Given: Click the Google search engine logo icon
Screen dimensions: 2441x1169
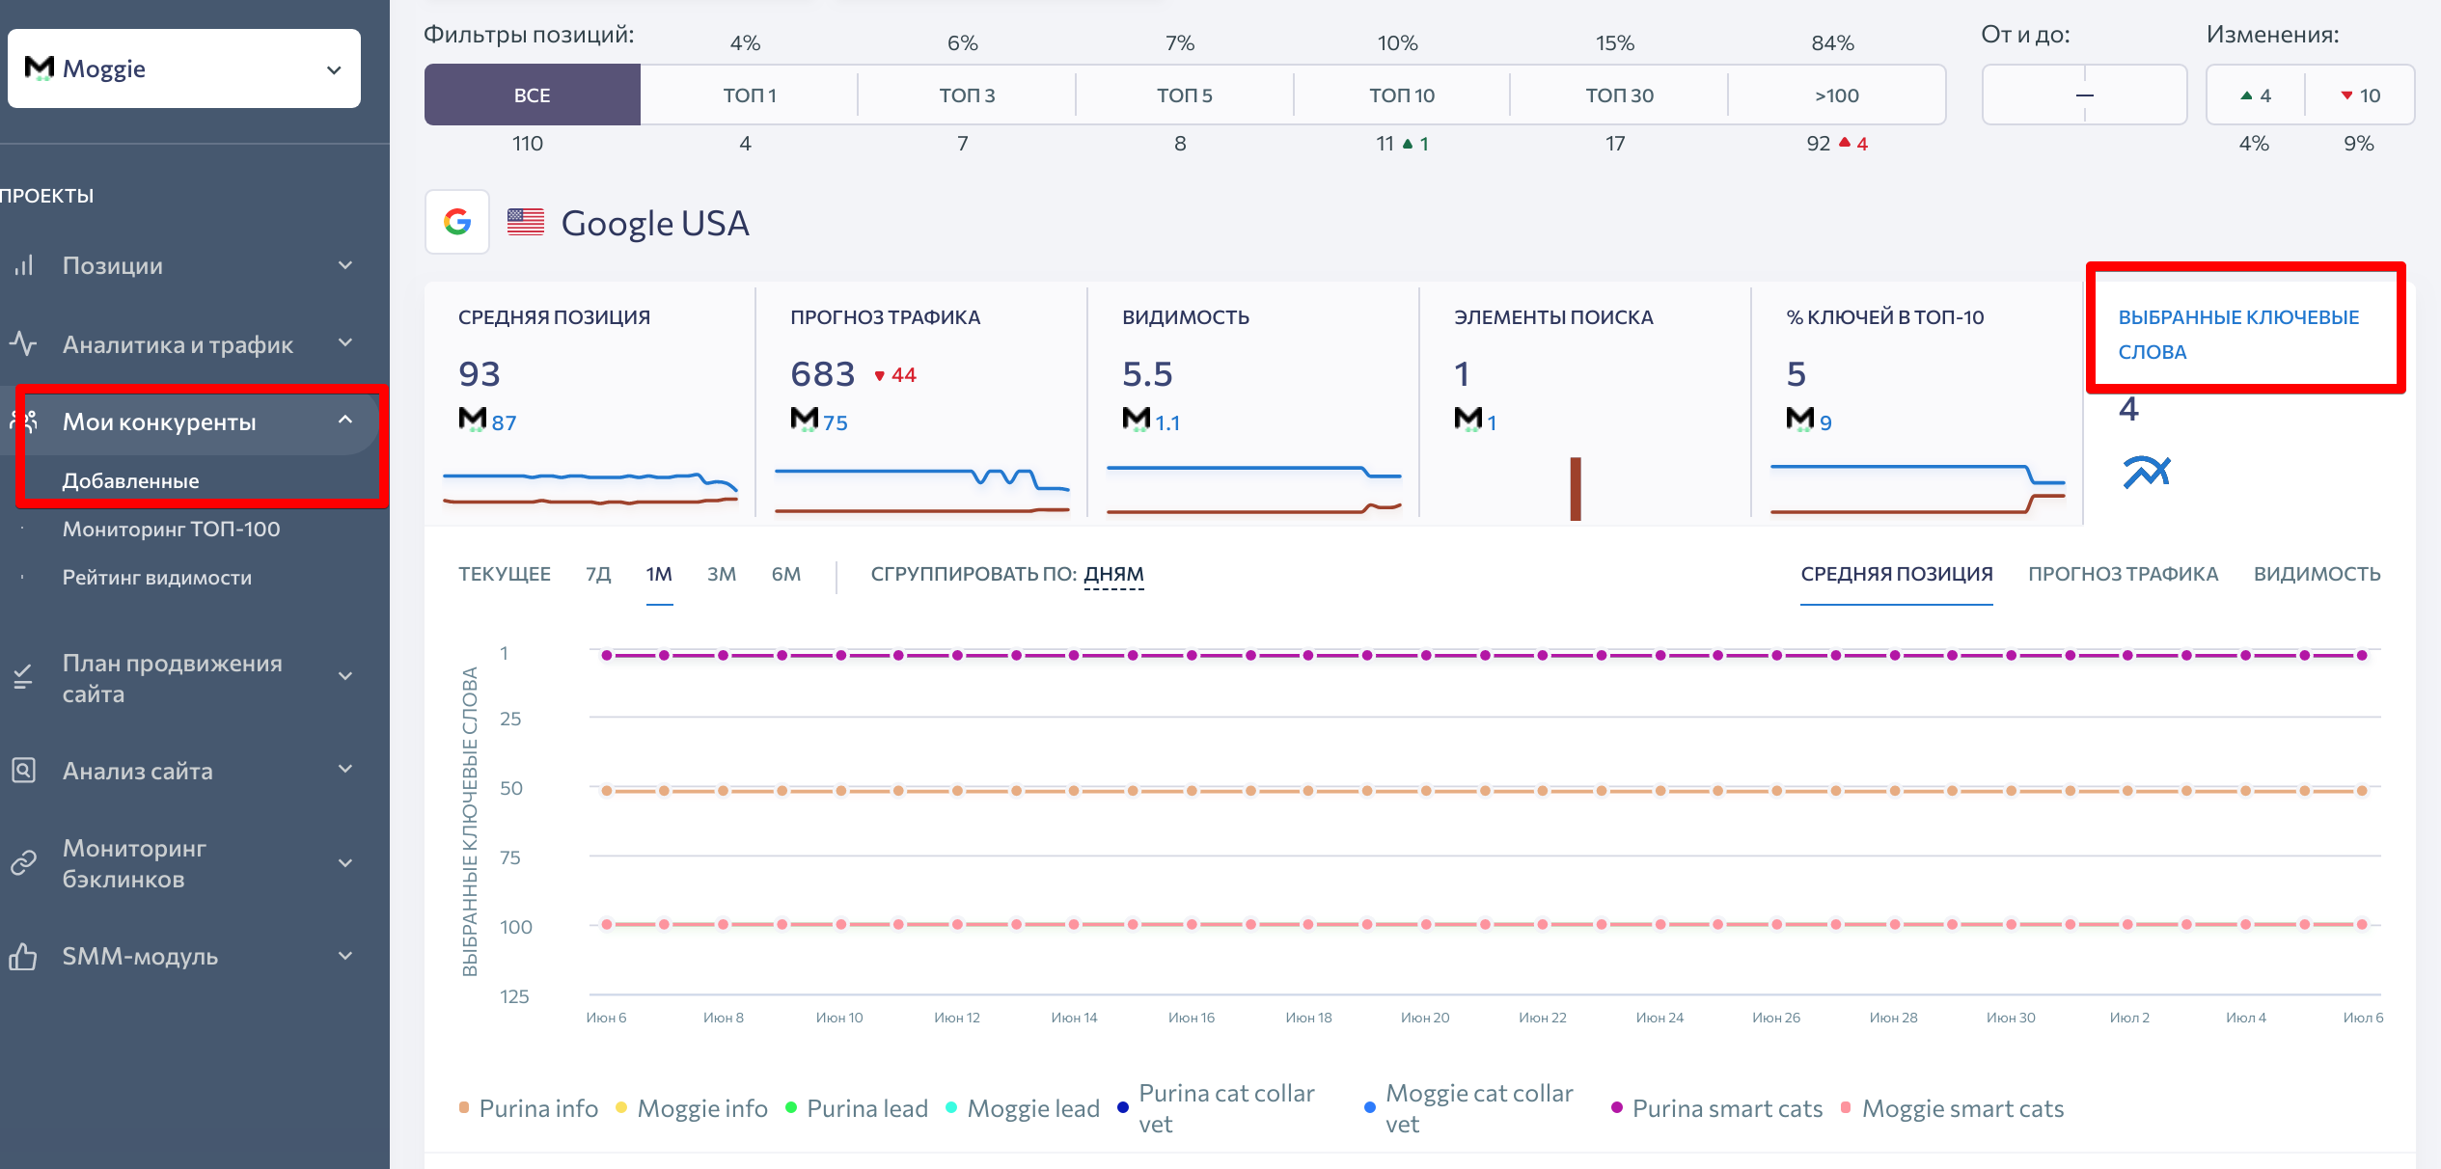Looking at the screenshot, I should click(457, 222).
